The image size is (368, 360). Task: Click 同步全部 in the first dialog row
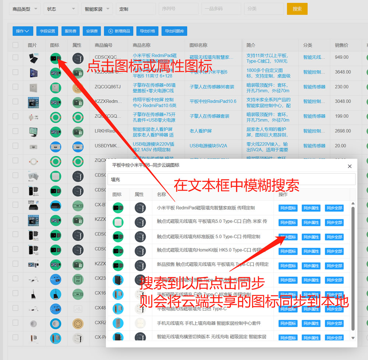pyautogui.click(x=335, y=208)
